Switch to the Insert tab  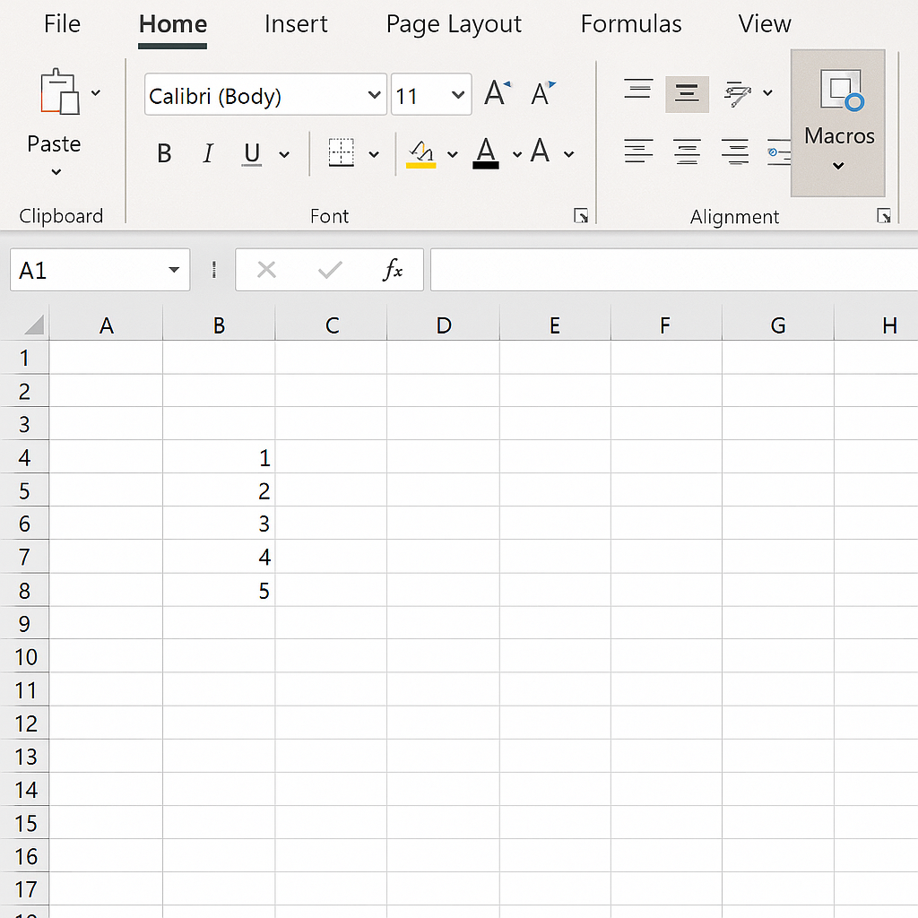click(296, 24)
